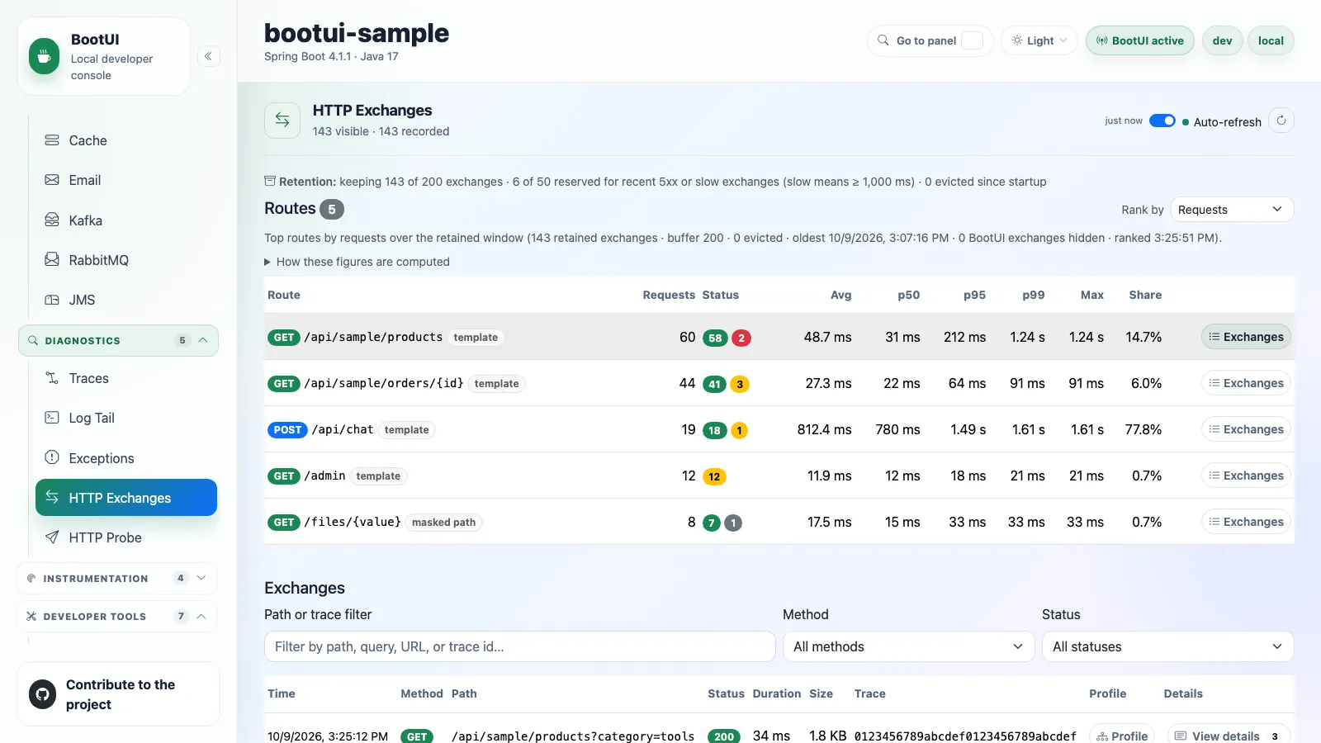The height and width of the screenshot is (743, 1321).
Task: Click the BootUI coffee cup logo
Action: point(45,56)
